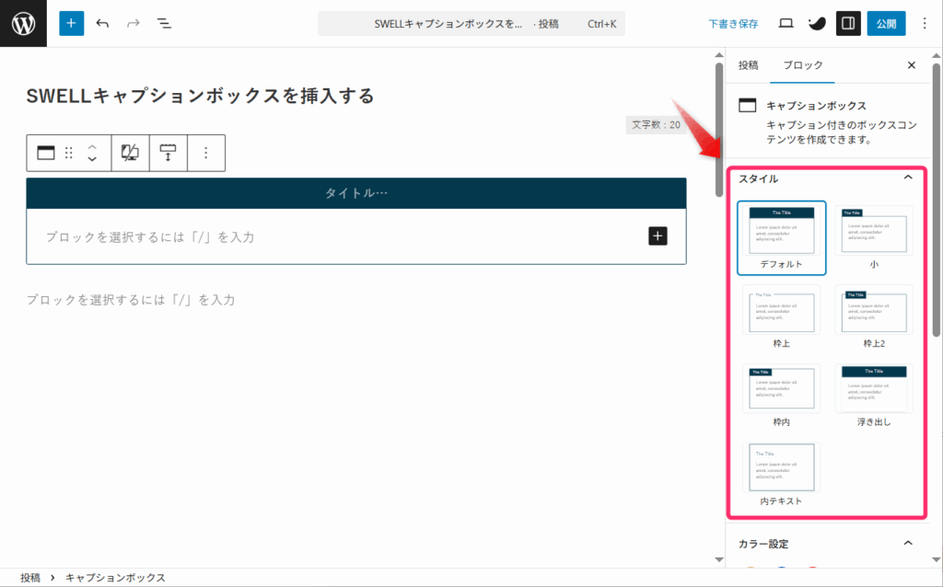Click the empty paragraph placeholder below caption box

(x=131, y=300)
